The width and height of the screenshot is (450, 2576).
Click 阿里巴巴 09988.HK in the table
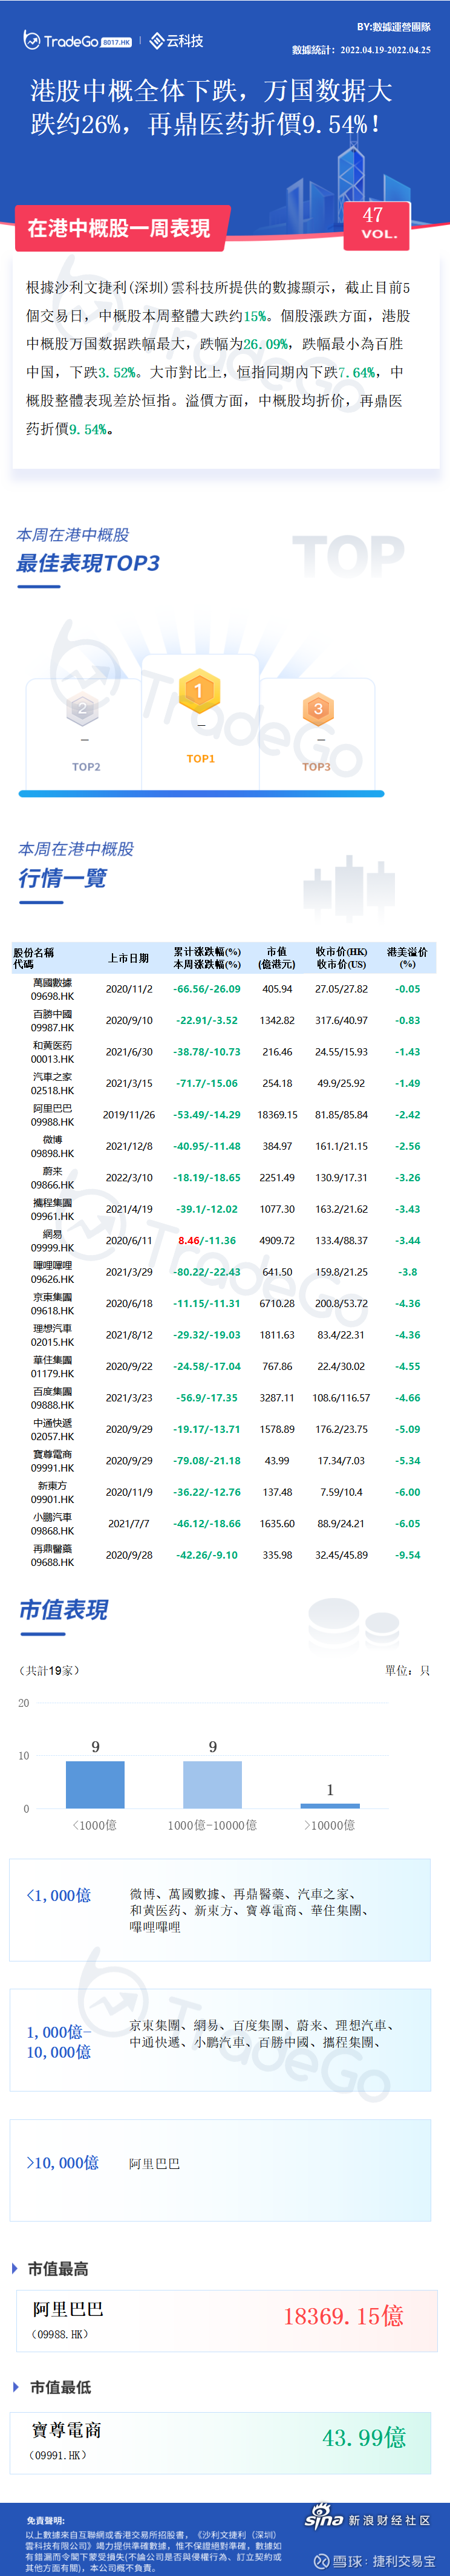[52, 1115]
